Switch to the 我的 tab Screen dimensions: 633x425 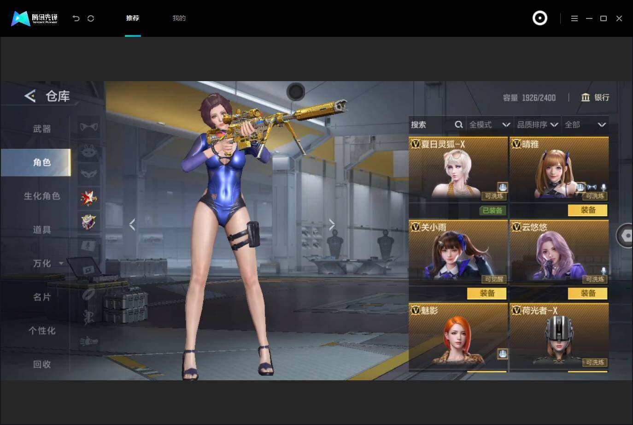coord(179,18)
